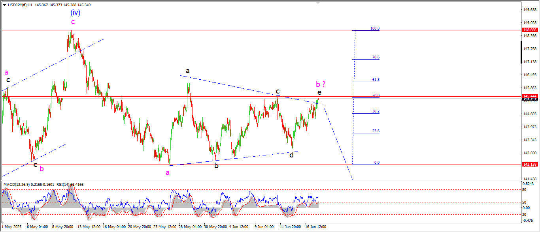Viewport: 540px width, 232px height.
Task: Click the Fibonacci 23.6 level label
Action: pos(376,131)
